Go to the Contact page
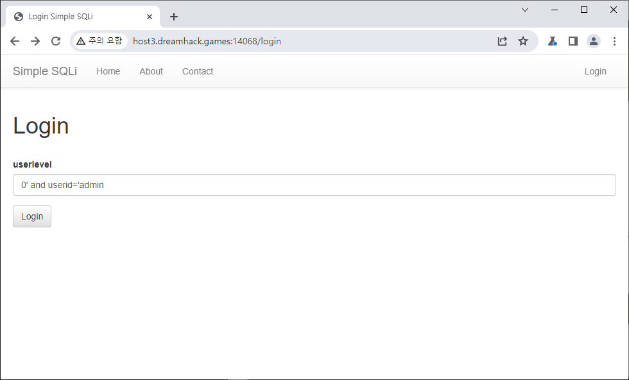Screen dimensions: 629x380 [198, 71]
